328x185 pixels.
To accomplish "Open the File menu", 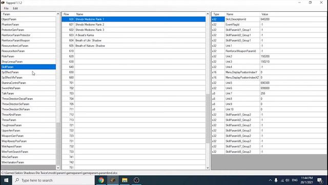I will coord(6,8).
